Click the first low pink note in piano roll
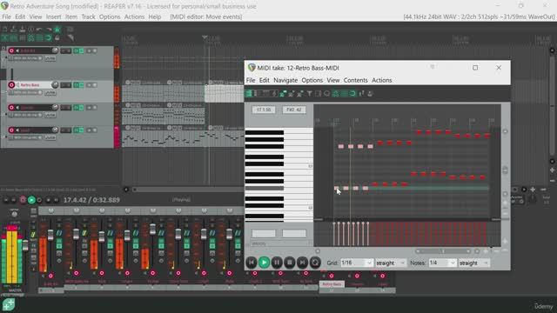The width and height of the screenshot is (557, 313). pos(337,188)
